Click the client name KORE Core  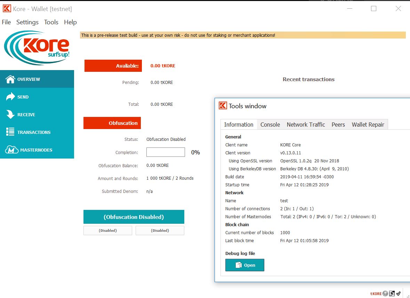click(x=290, y=145)
